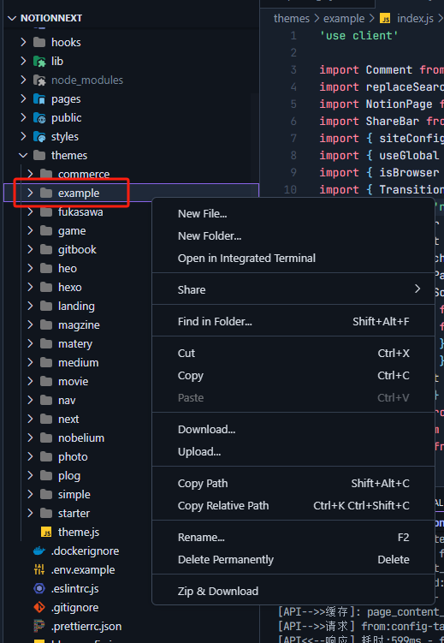Image resolution: width=444 pixels, height=643 pixels.
Task: Choose New File... from context menu
Action: pos(203,214)
